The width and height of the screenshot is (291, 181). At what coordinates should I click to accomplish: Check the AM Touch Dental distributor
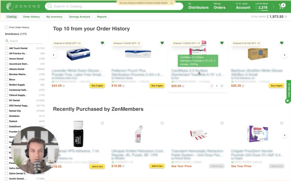click(x=7, y=48)
